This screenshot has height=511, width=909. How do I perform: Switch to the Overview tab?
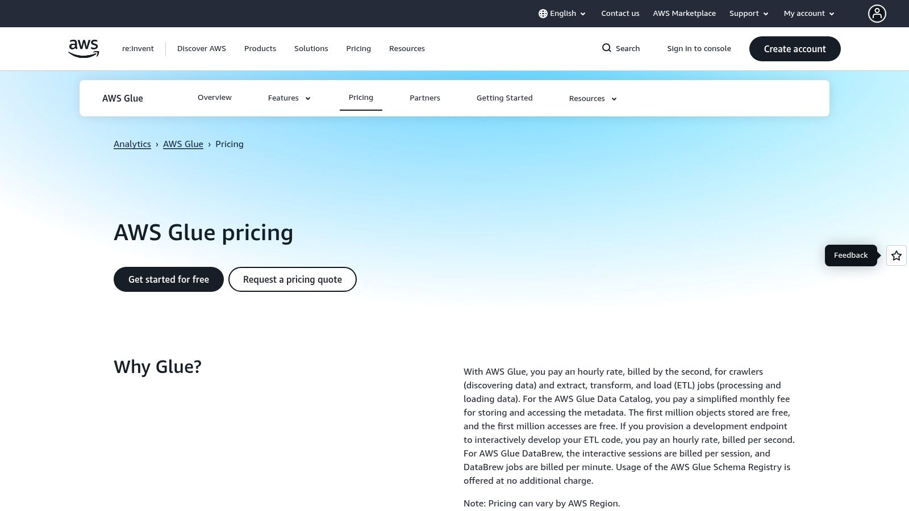215,98
